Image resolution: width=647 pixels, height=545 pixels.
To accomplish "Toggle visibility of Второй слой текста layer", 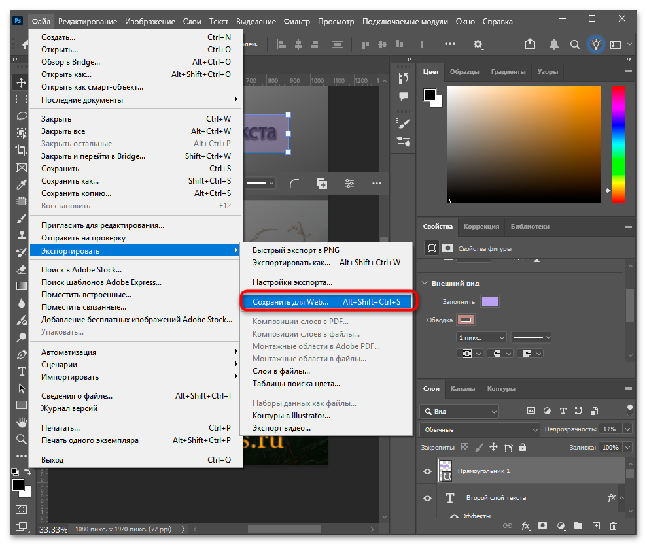I will pyautogui.click(x=427, y=498).
